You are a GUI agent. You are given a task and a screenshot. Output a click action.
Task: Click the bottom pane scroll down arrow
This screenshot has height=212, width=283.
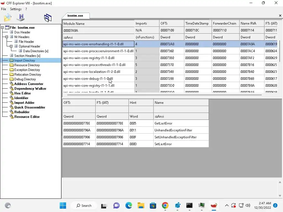[x=280, y=196]
